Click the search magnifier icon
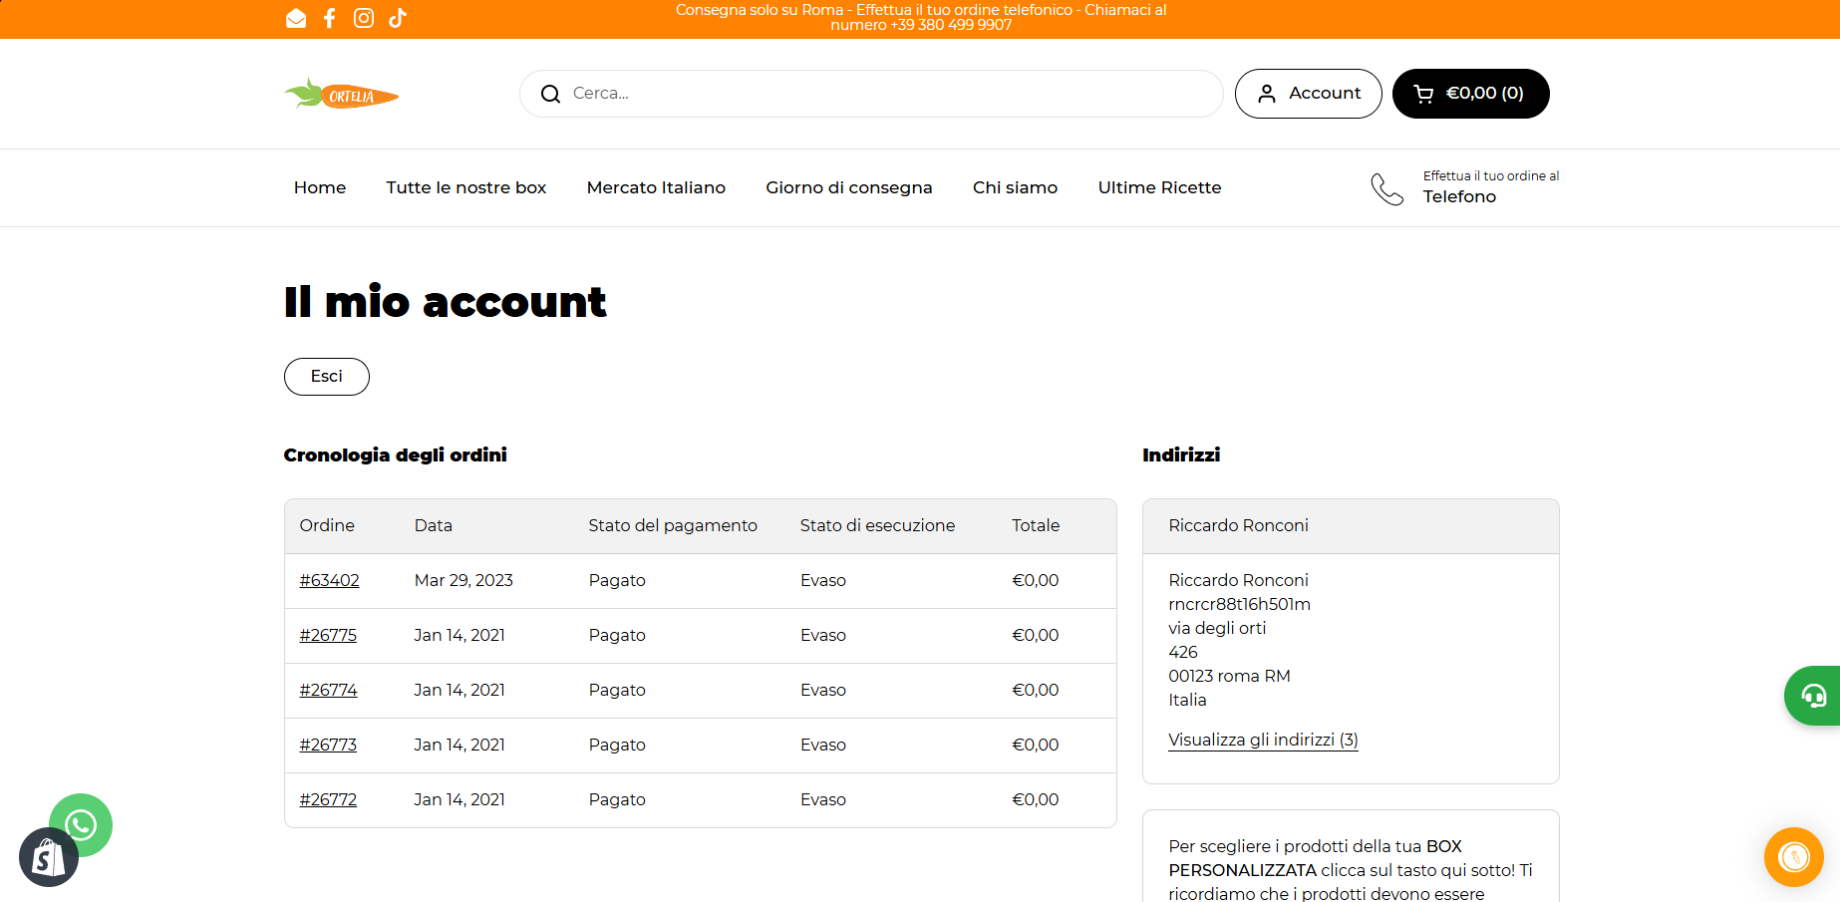 pos(550,94)
